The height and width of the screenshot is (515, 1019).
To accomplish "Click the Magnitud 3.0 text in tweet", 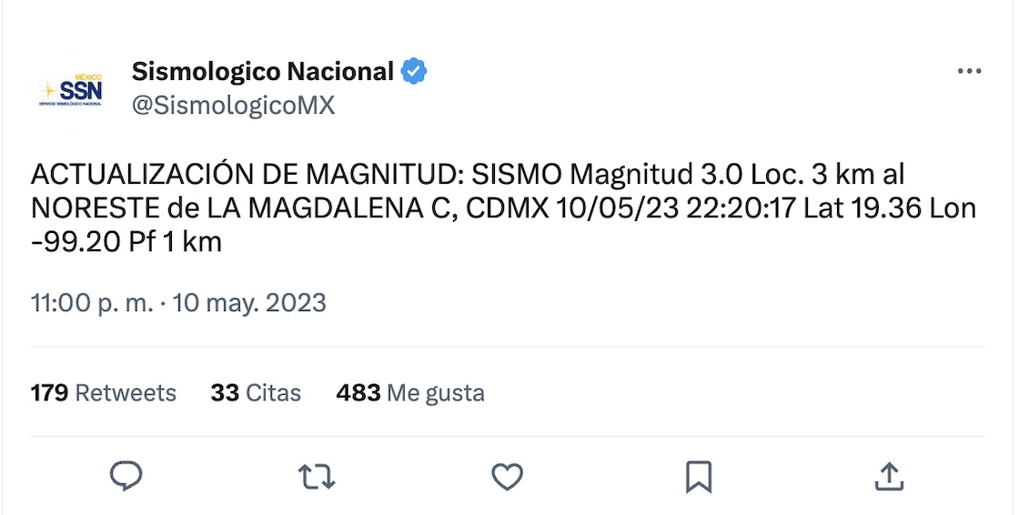I will (650, 174).
